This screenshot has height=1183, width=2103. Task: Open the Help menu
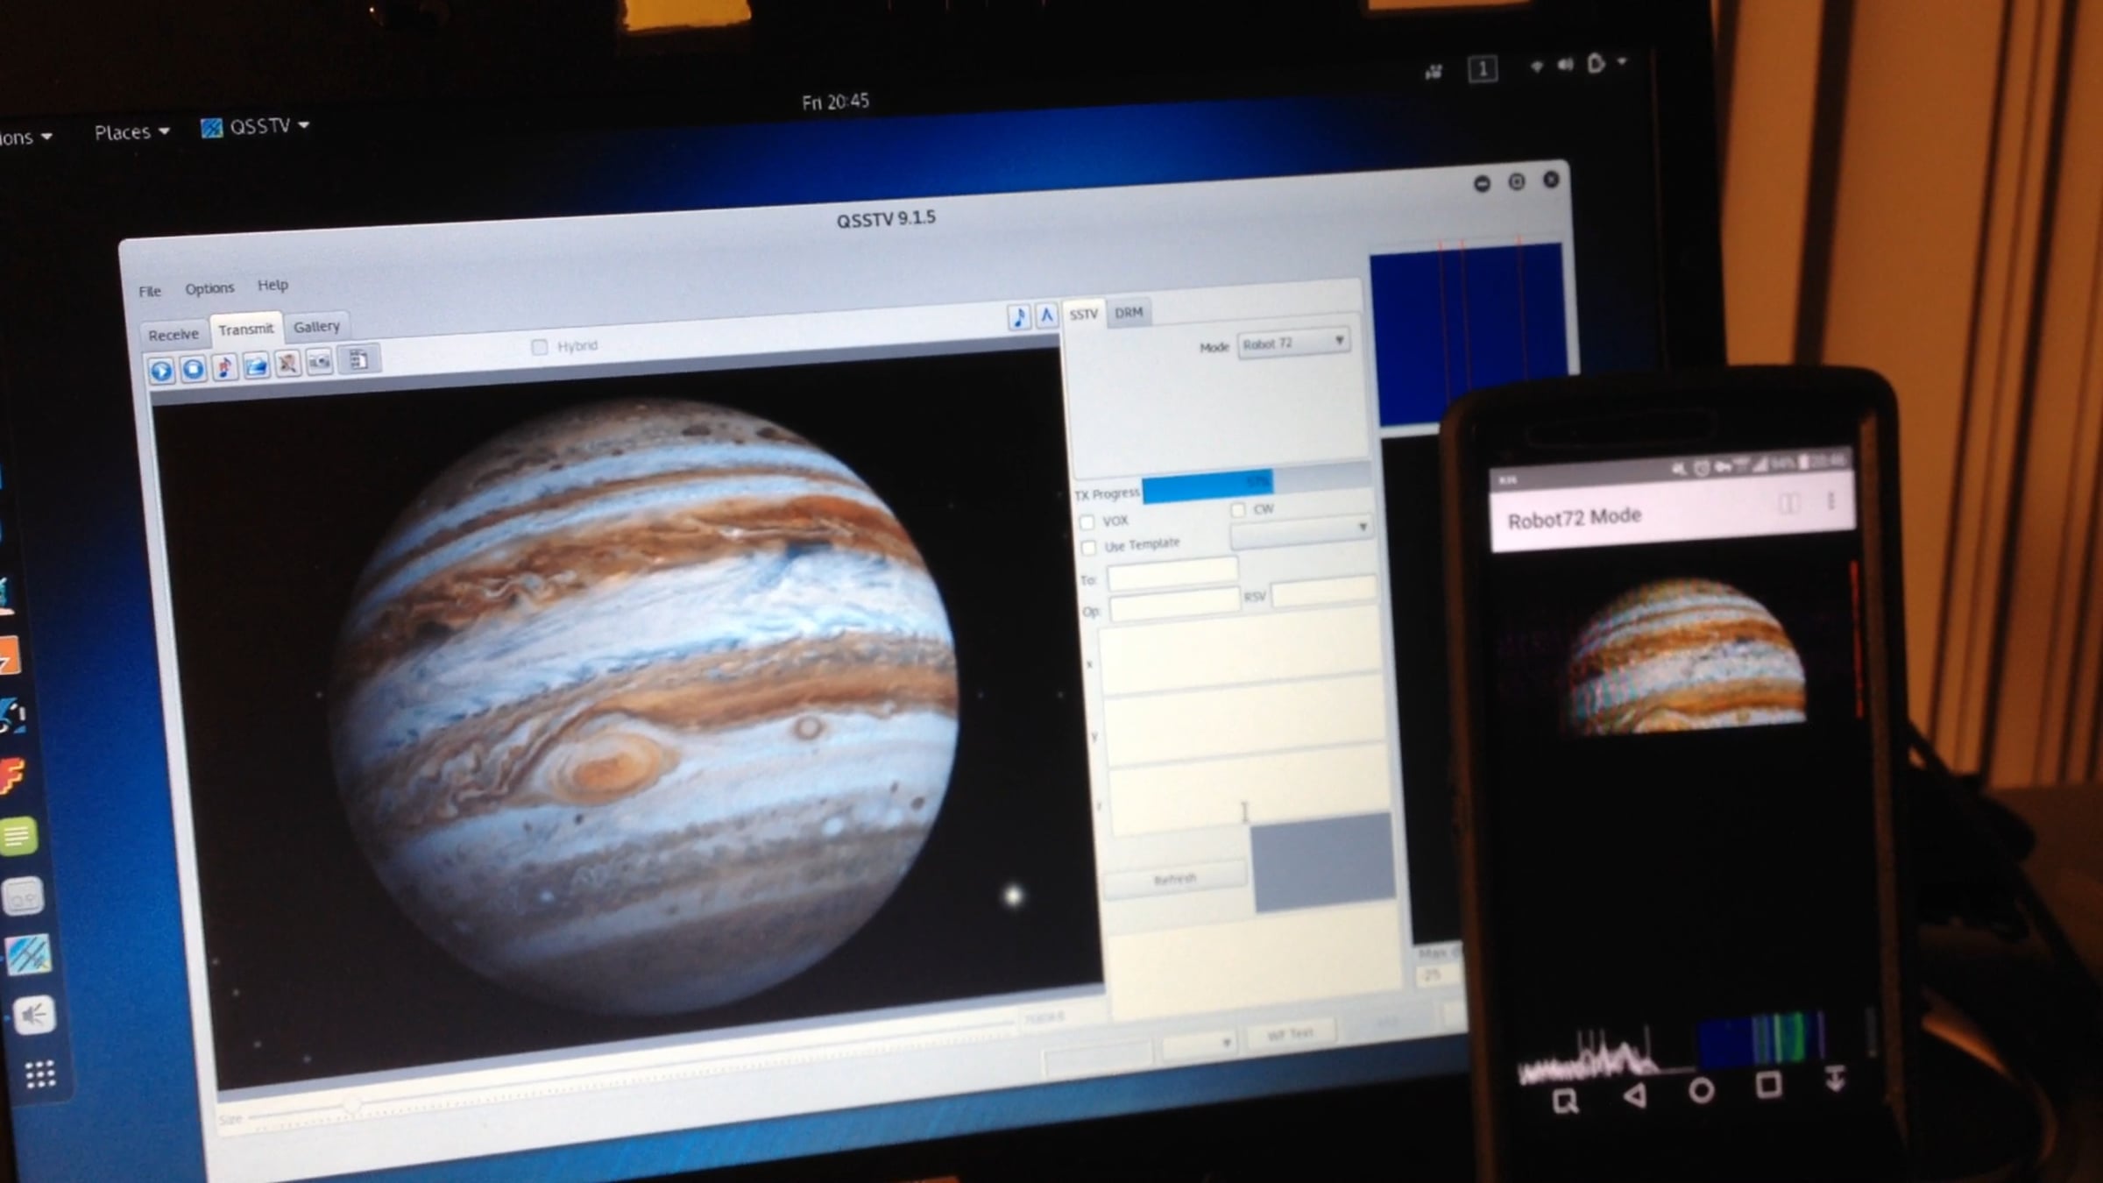(273, 286)
